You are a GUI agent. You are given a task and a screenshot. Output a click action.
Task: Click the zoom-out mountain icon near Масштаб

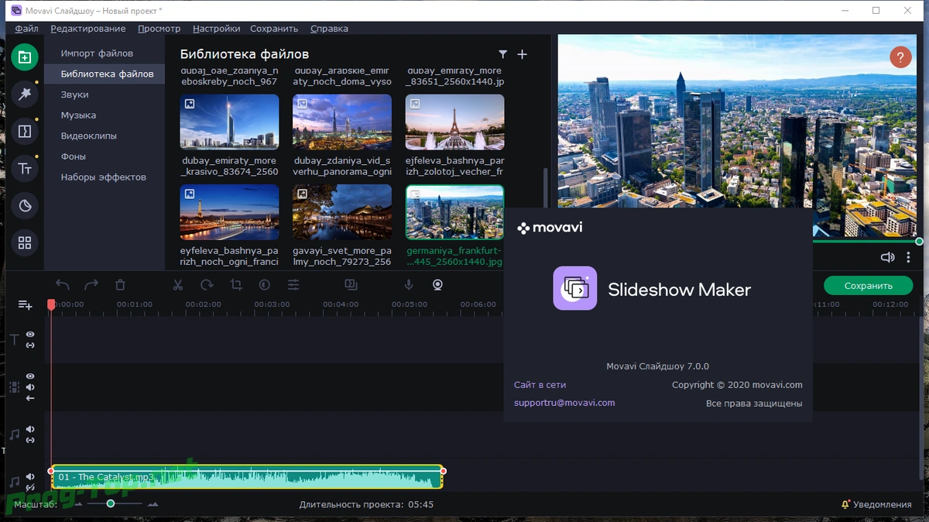click(x=77, y=505)
